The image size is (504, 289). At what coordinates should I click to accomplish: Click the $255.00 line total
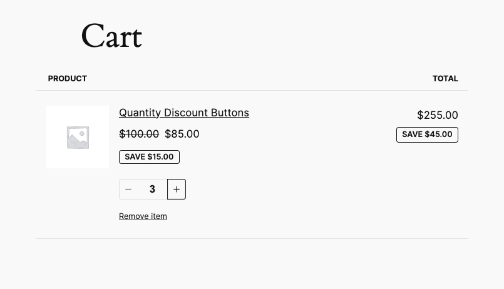coord(438,115)
